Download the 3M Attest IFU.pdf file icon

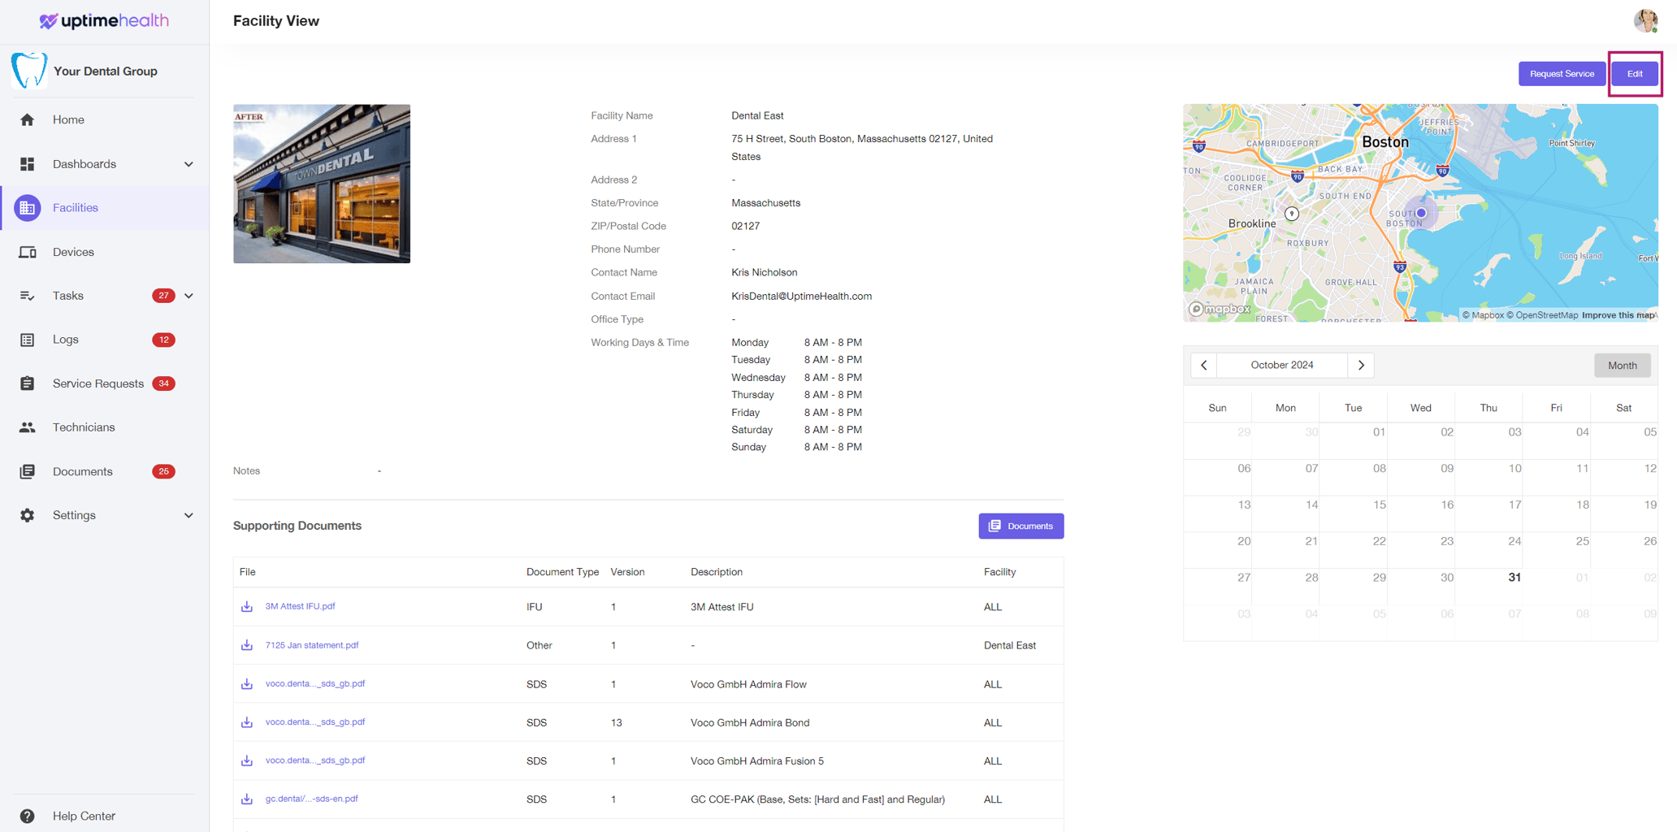pyautogui.click(x=247, y=606)
